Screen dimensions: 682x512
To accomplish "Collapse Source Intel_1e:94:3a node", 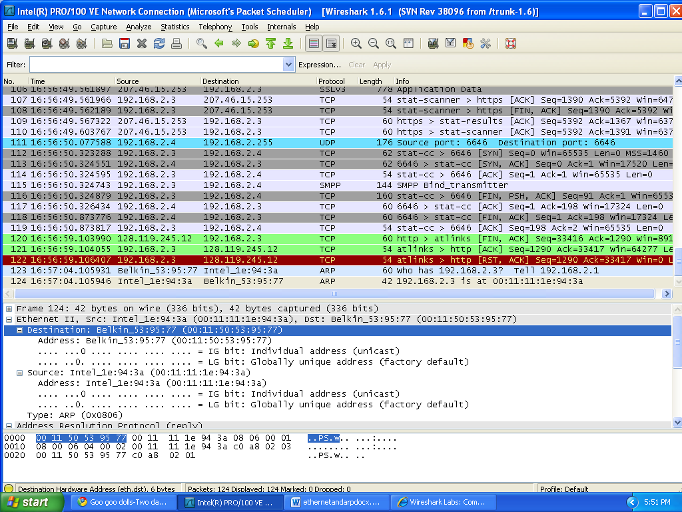I will (19, 373).
